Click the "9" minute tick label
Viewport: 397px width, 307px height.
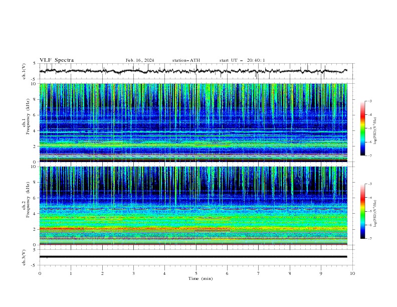click(321, 273)
